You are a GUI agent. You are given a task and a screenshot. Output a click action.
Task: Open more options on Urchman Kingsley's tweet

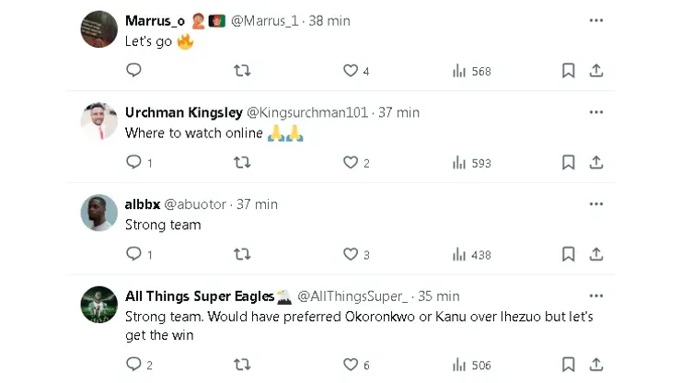click(x=596, y=112)
